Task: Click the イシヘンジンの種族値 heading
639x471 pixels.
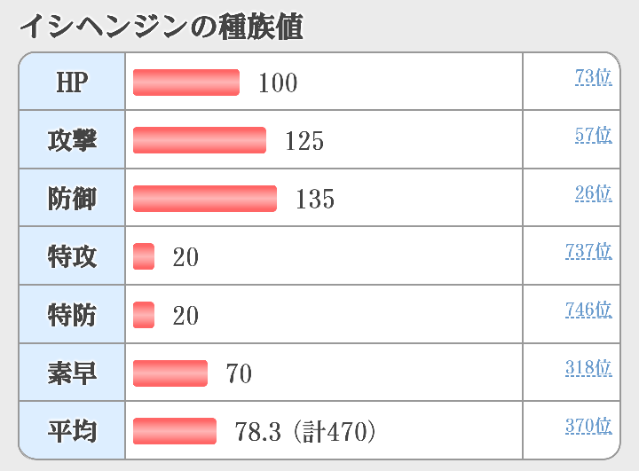Action: (161, 27)
